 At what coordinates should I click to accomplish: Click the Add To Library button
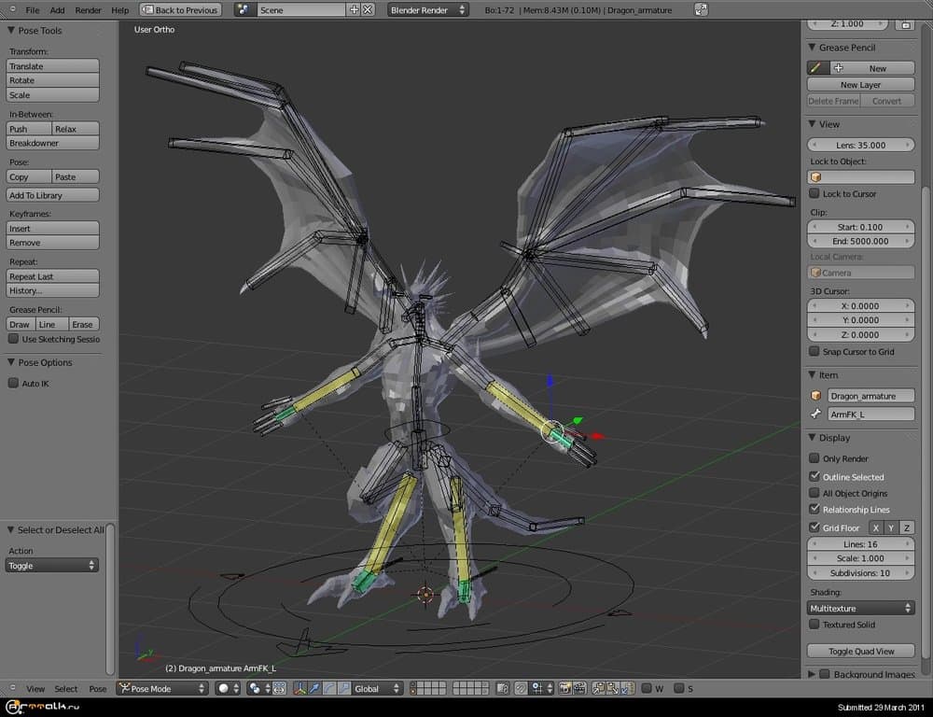[x=53, y=195]
